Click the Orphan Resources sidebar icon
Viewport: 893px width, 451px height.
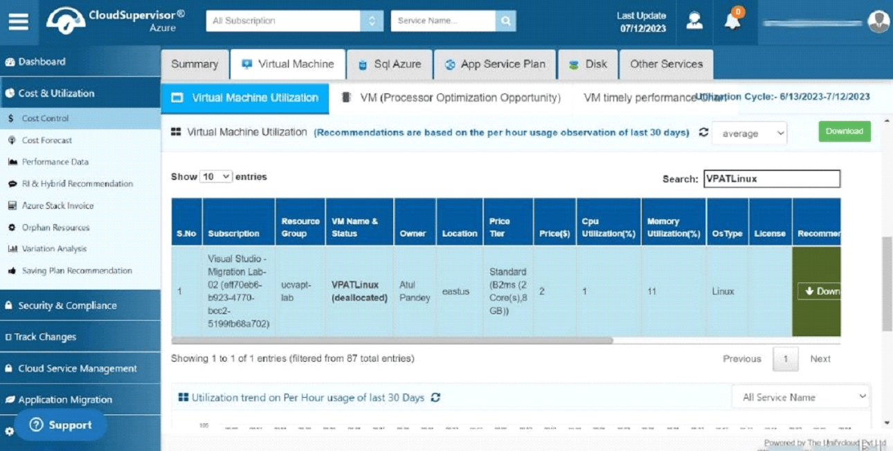pyautogui.click(x=12, y=228)
